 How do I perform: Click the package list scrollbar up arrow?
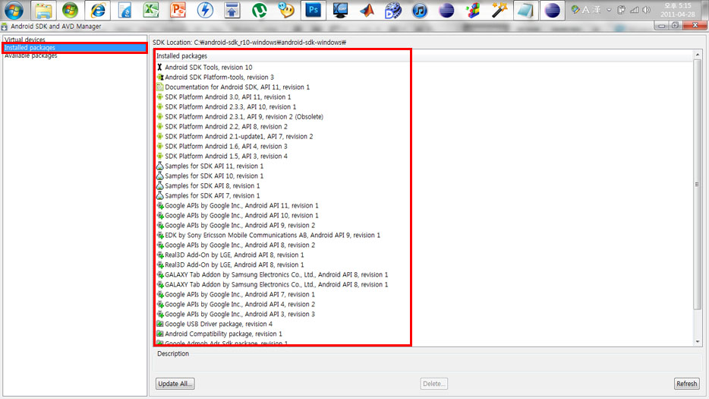click(x=698, y=55)
